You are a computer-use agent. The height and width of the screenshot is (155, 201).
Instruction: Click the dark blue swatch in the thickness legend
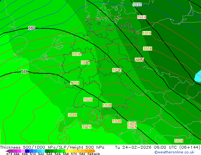tap(27, 151)
